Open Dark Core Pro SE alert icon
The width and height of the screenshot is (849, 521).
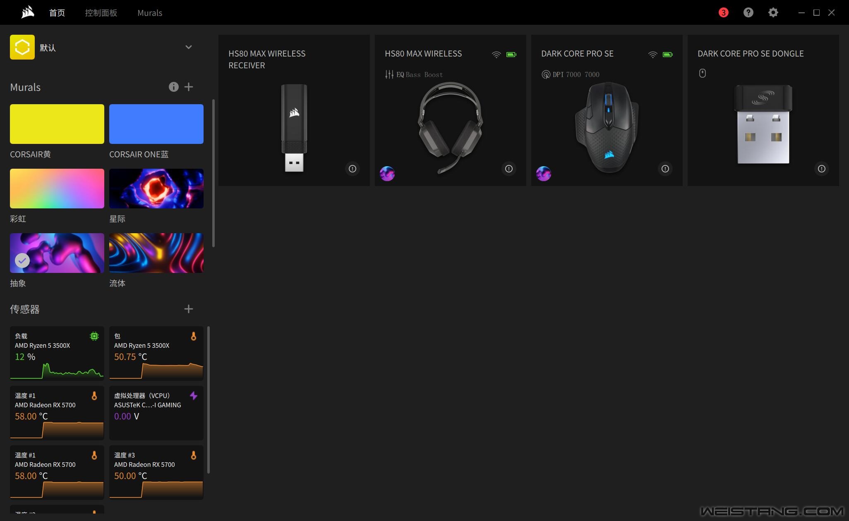[665, 169]
